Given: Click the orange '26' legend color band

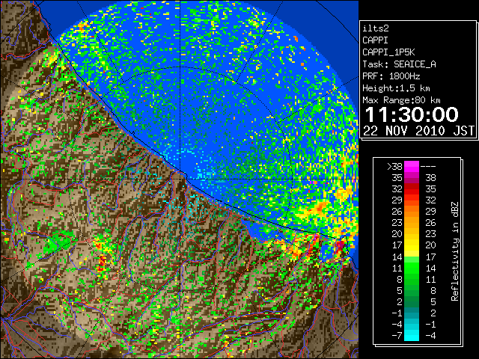Looking at the screenshot, I should (412, 211).
